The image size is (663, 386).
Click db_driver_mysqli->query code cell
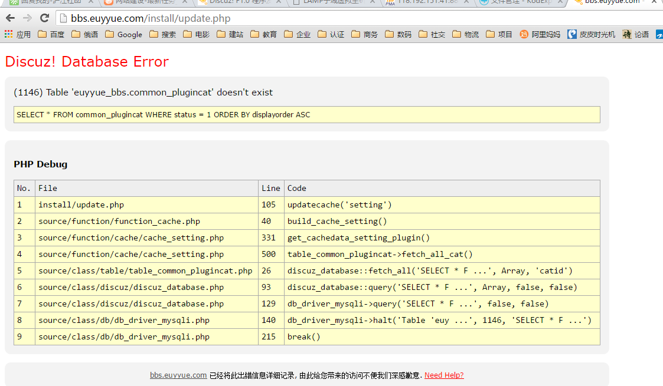442,303
